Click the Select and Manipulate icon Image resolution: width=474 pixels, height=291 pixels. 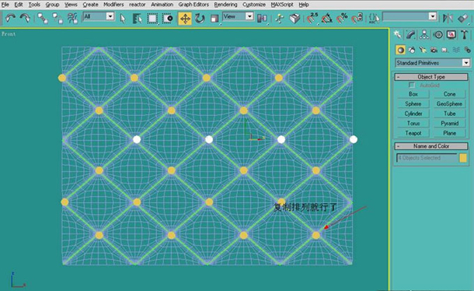click(x=280, y=19)
